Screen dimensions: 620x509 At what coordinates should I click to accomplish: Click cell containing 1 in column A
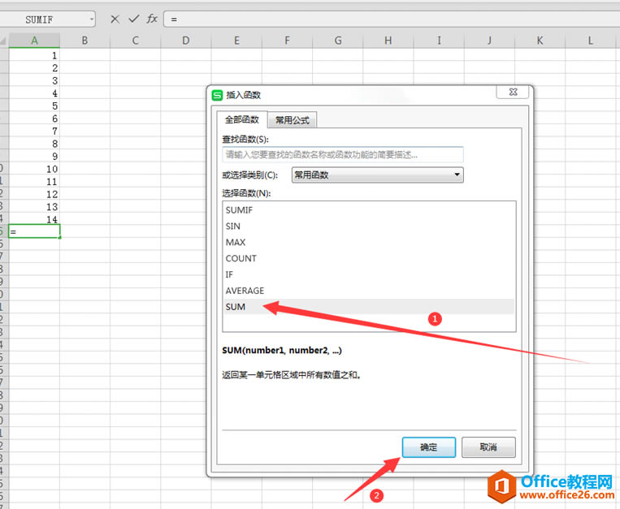tap(34, 55)
